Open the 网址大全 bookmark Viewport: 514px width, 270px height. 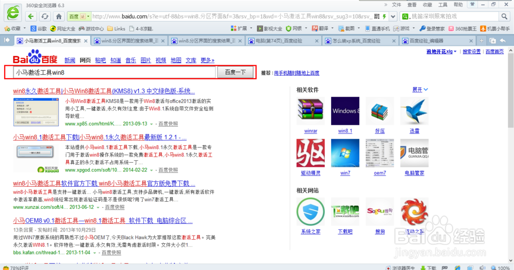pos(63,28)
